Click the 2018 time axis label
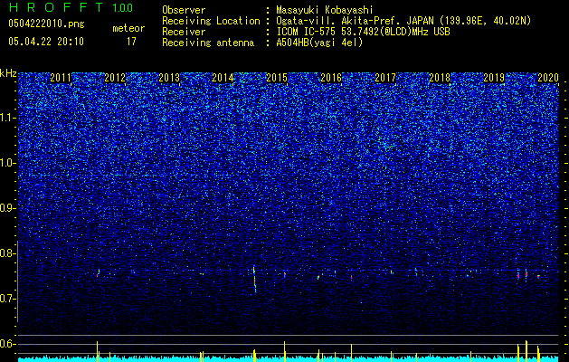 coord(440,78)
